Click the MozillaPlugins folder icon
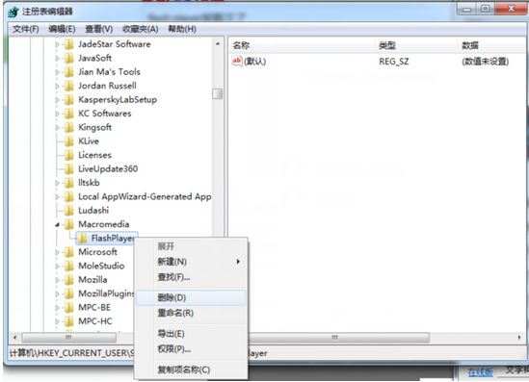The image size is (529, 382). pos(68,293)
